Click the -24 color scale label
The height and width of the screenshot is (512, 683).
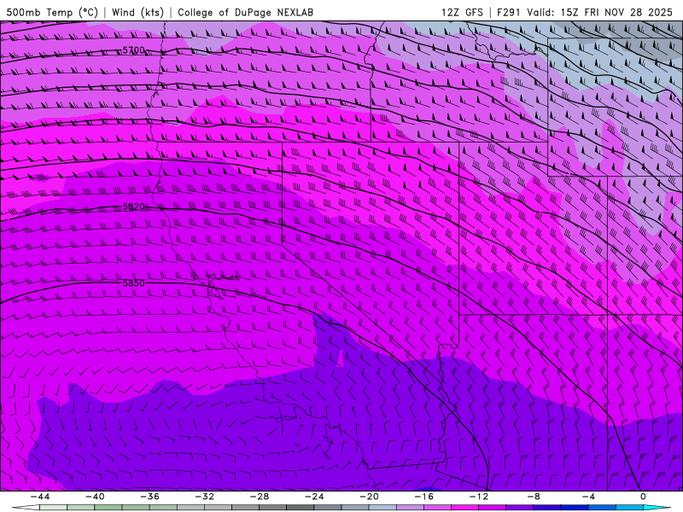[x=314, y=497]
